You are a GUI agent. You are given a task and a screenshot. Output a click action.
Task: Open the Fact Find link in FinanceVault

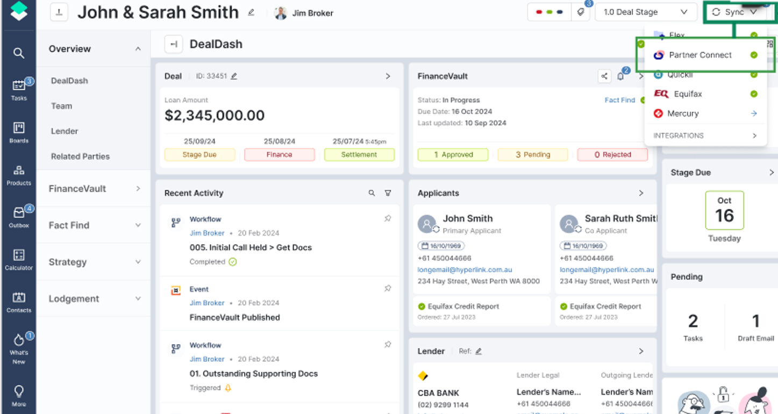click(x=619, y=100)
